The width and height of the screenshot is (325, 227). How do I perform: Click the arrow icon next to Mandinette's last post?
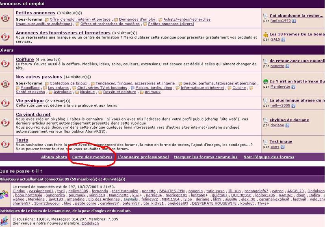point(294,86)
